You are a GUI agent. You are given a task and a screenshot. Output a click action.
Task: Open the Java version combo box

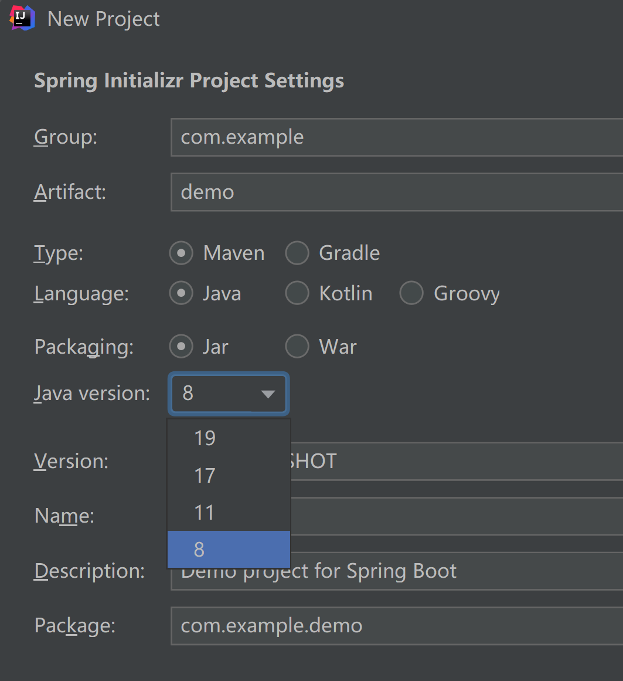[x=228, y=394]
